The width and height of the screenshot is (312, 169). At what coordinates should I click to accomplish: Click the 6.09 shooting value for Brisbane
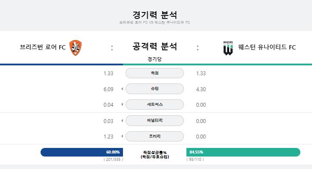108,89
